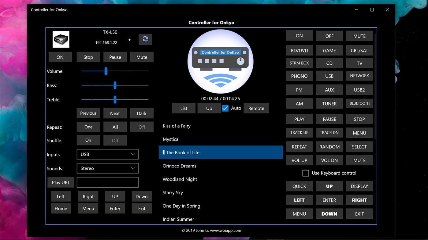Turn Shuffle On

[88, 140]
